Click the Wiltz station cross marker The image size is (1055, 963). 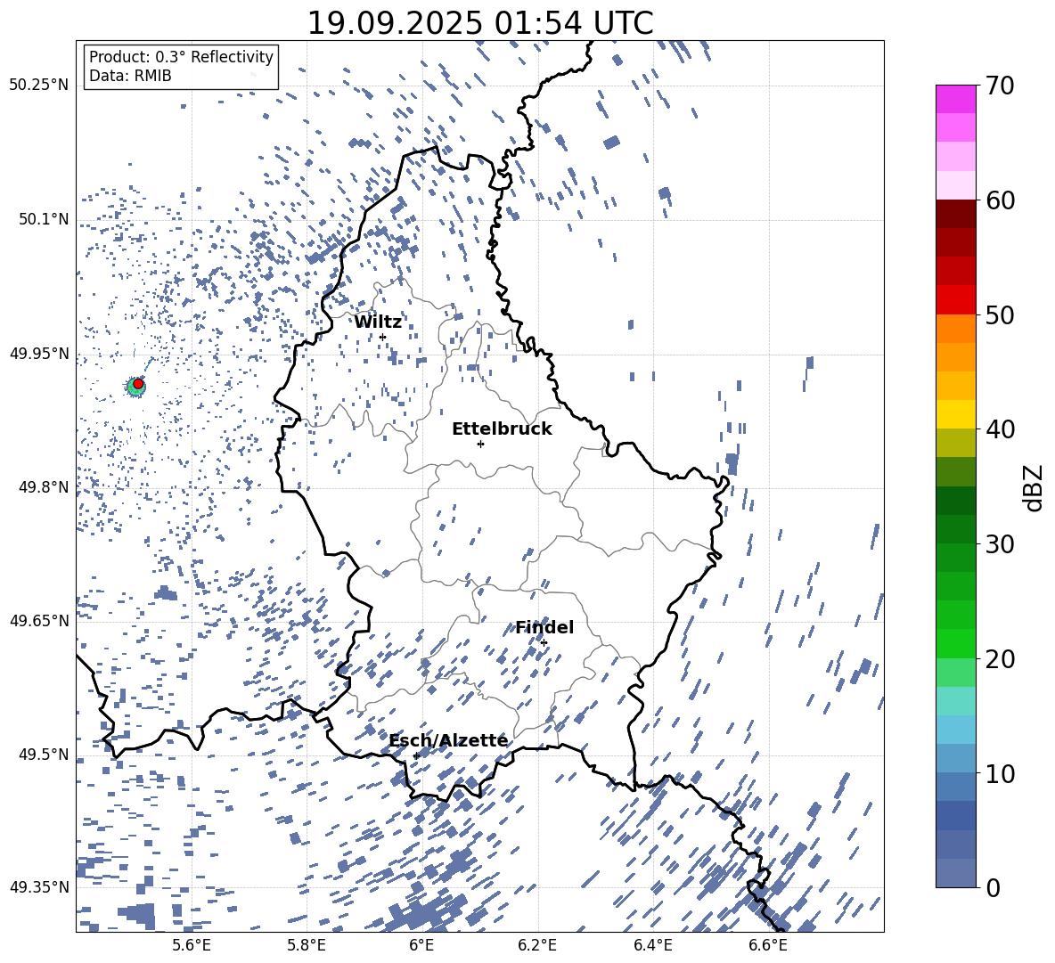pos(383,337)
